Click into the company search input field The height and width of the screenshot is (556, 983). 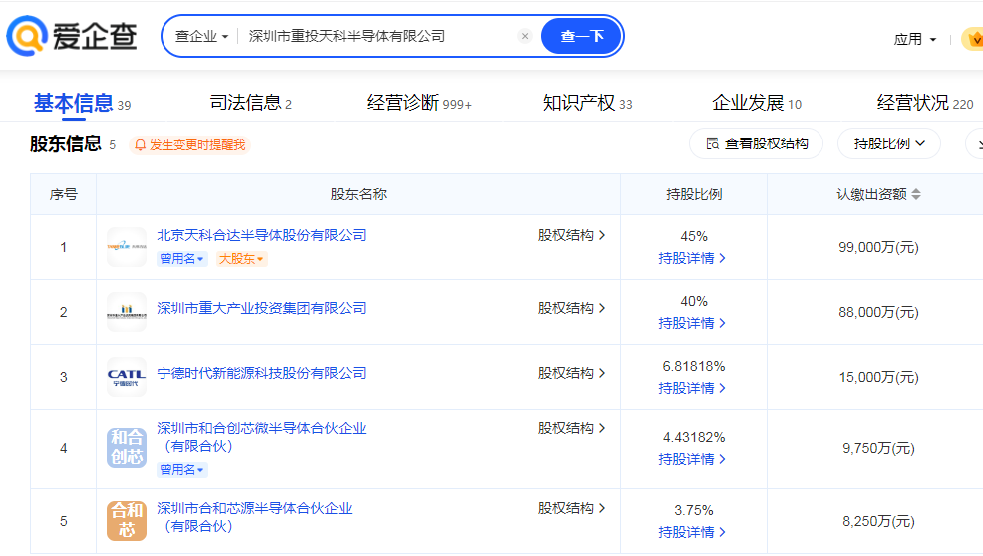click(379, 36)
